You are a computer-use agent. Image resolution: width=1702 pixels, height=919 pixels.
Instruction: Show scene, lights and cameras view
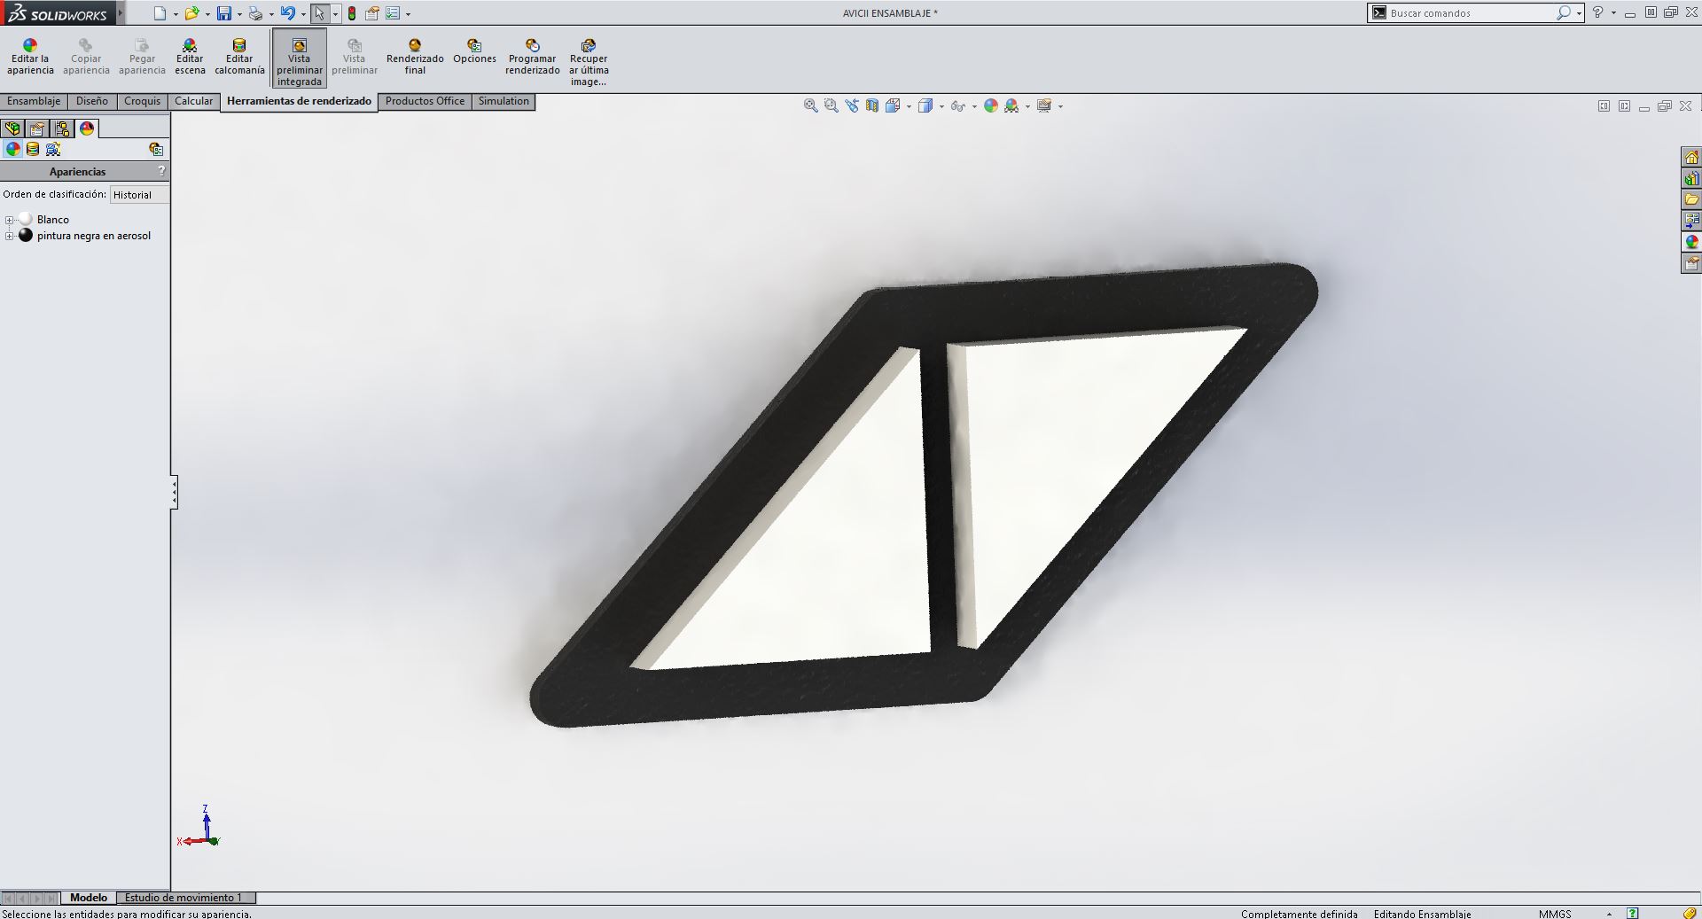(53, 149)
